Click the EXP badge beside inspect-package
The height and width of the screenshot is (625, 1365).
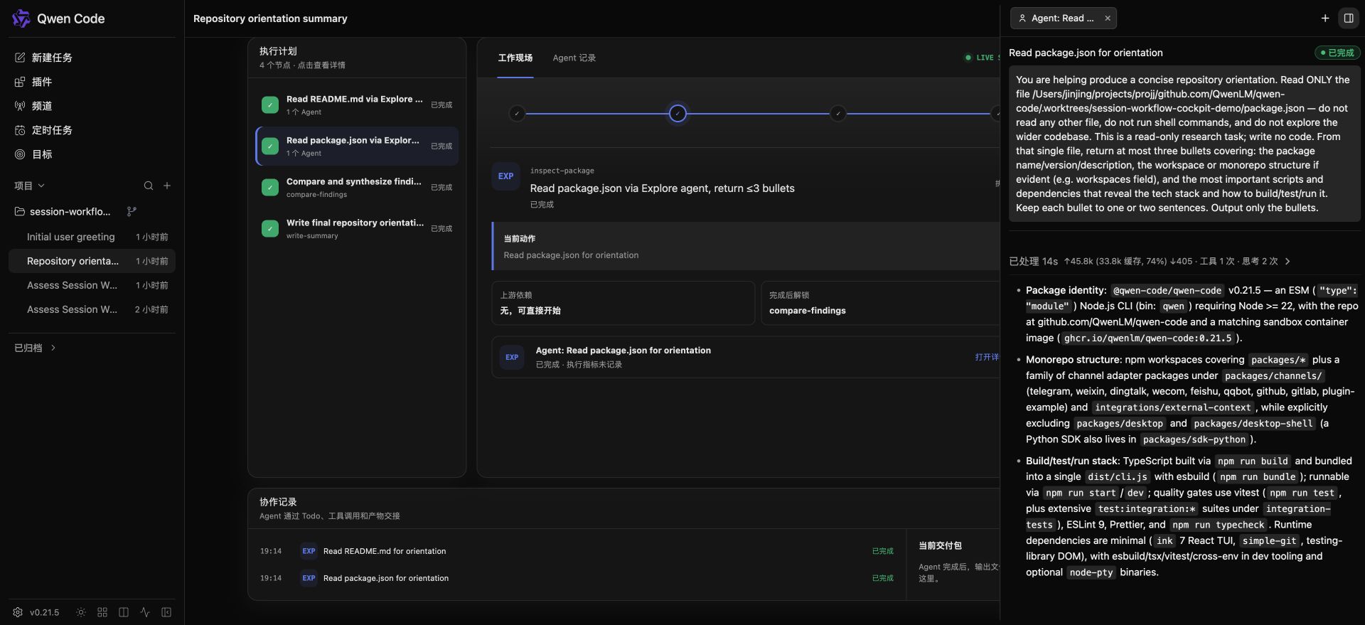(506, 176)
